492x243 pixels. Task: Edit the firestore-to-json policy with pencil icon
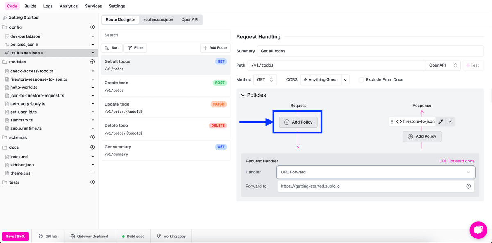(440, 122)
